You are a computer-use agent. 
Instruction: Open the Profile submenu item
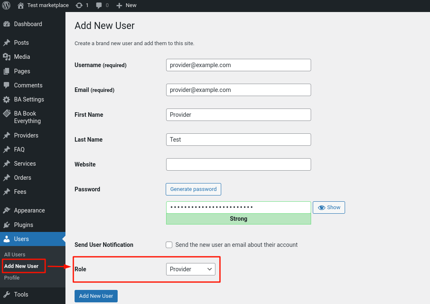coord(12,277)
